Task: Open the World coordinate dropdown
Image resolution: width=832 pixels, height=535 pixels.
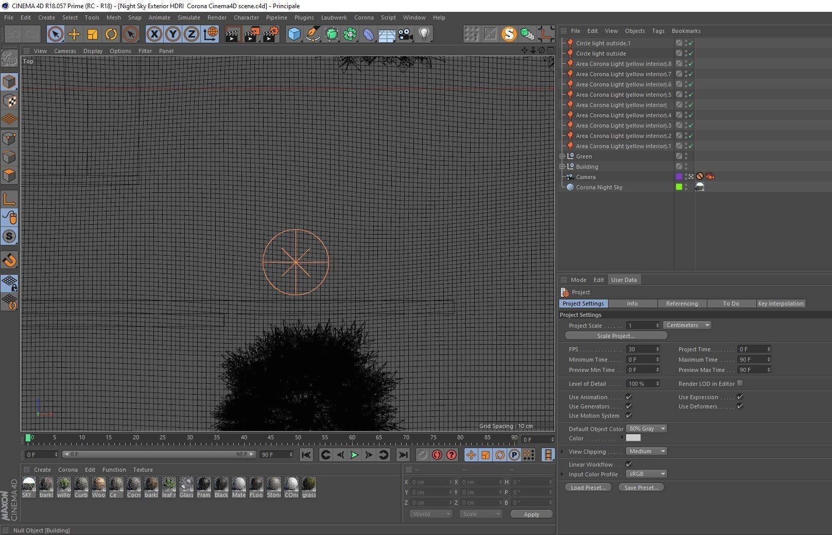Action: tap(431, 514)
